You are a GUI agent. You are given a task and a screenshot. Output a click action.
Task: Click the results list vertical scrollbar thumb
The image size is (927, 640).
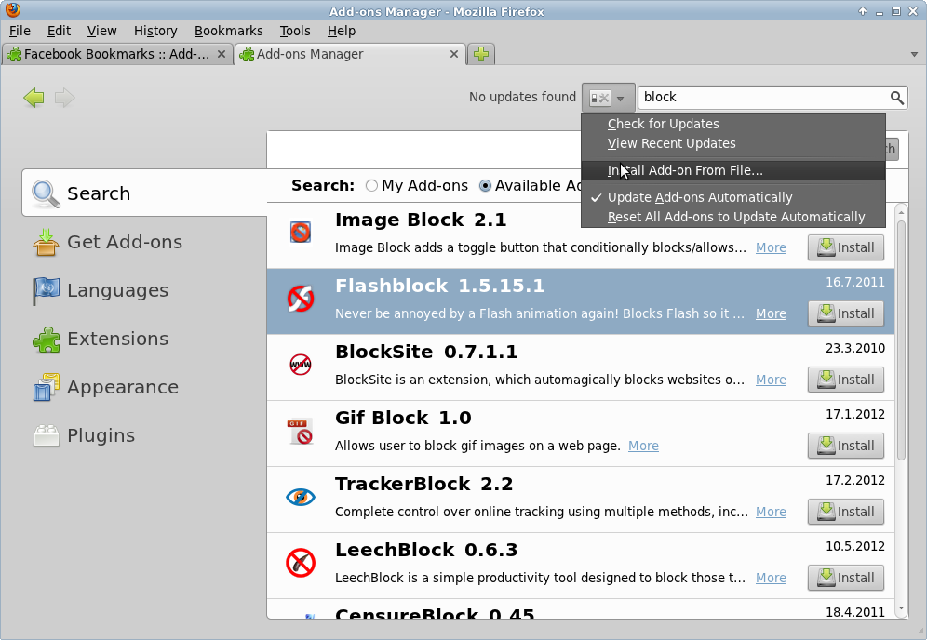(x=901, y=340)
